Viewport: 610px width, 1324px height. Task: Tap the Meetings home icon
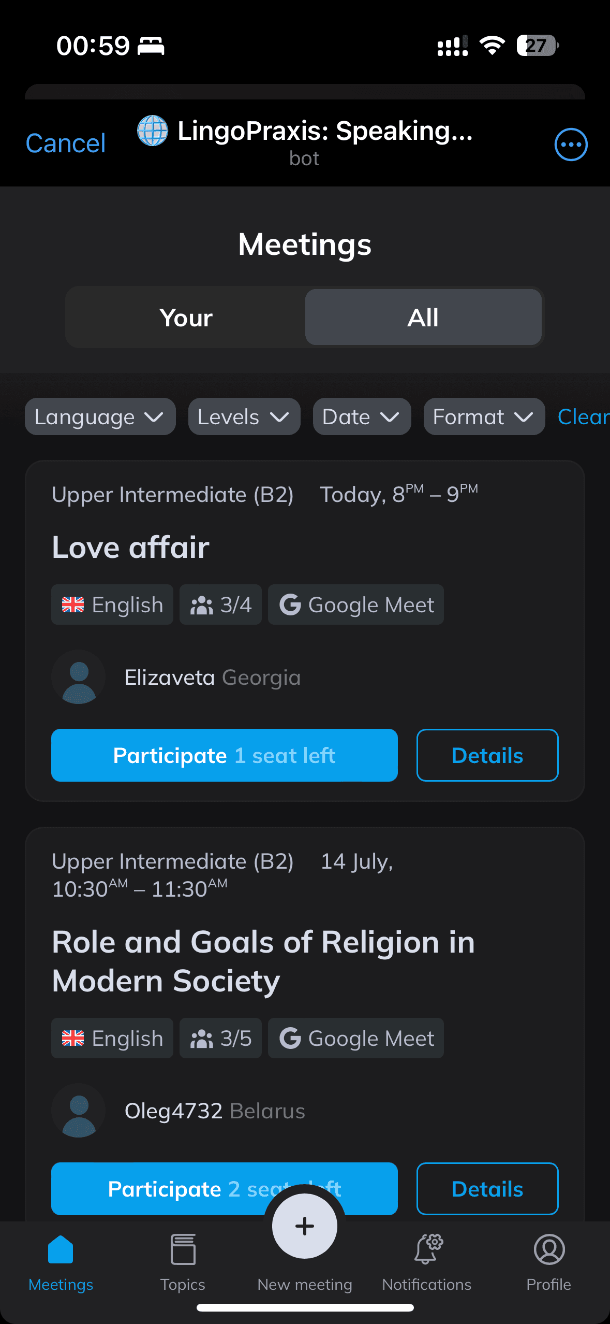(61, 1249)
